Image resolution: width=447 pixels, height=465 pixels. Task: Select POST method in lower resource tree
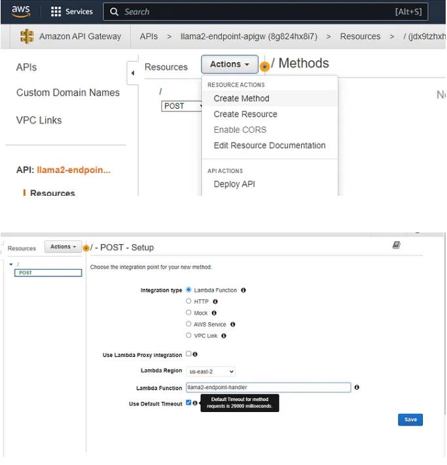pyautogui.click(x=48, y=273)
